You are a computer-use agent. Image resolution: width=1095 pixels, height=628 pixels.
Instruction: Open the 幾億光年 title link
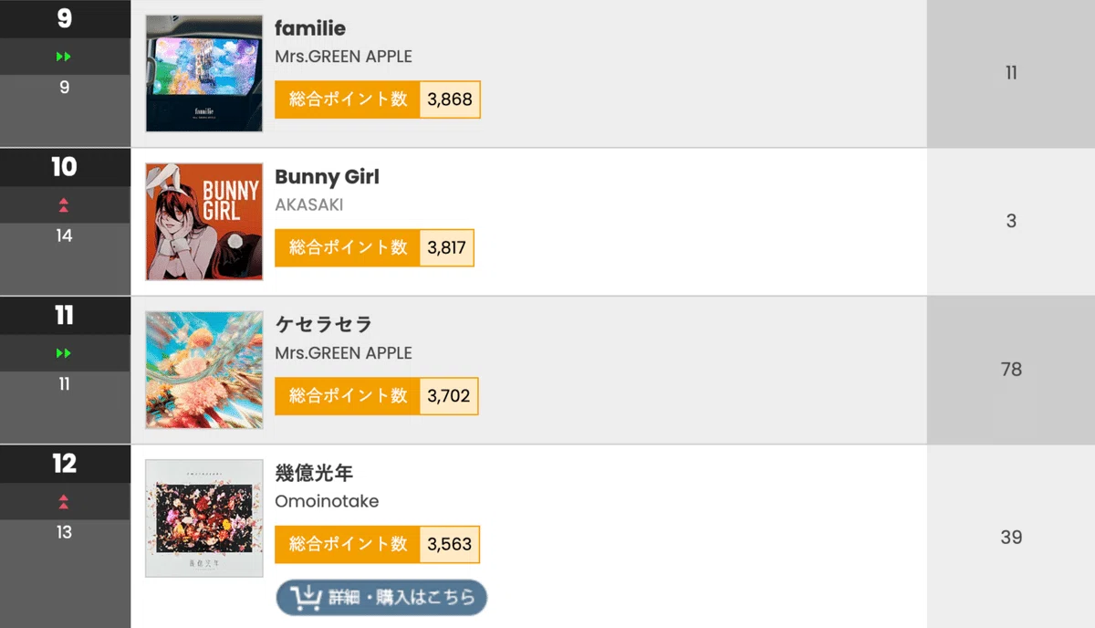tap(314, 474)
